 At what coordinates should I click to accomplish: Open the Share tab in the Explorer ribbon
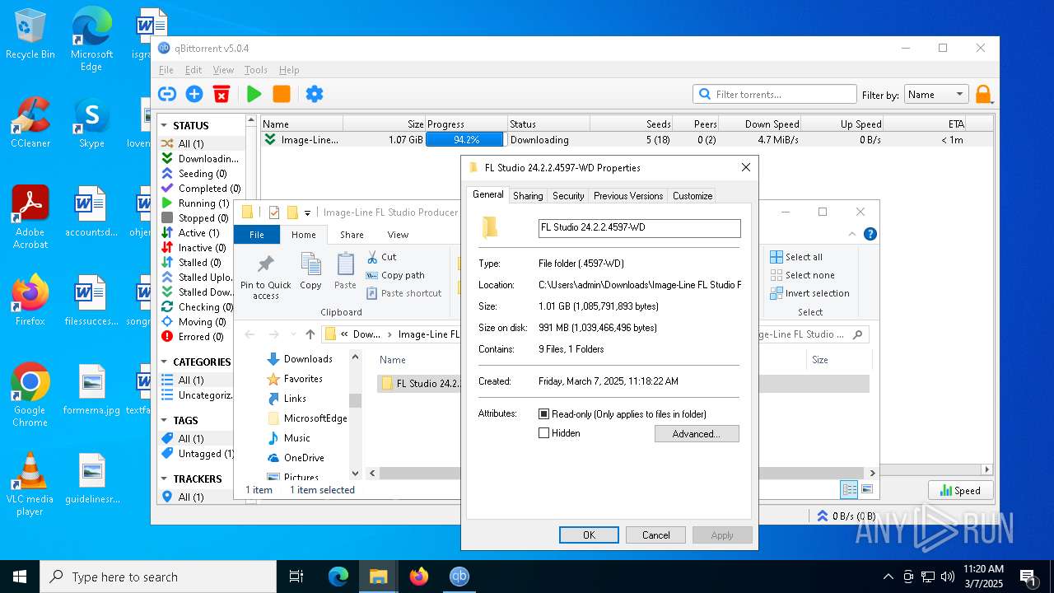pyautogui.click(x=352, y=235)
